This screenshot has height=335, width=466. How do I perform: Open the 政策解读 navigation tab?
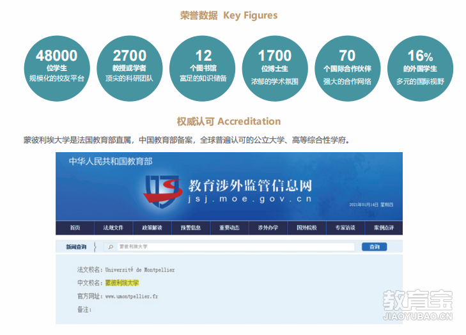tap(152, 228)
